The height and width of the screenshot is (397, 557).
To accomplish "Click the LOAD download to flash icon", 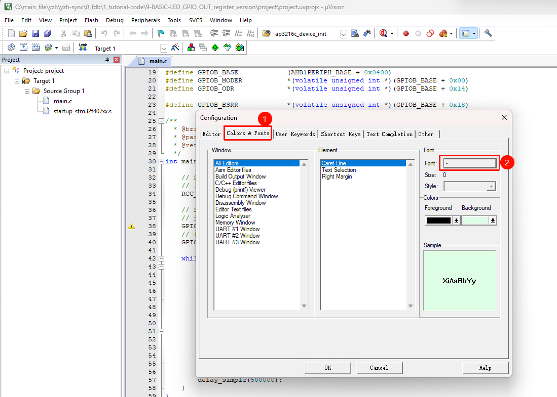I will [83, 48].
